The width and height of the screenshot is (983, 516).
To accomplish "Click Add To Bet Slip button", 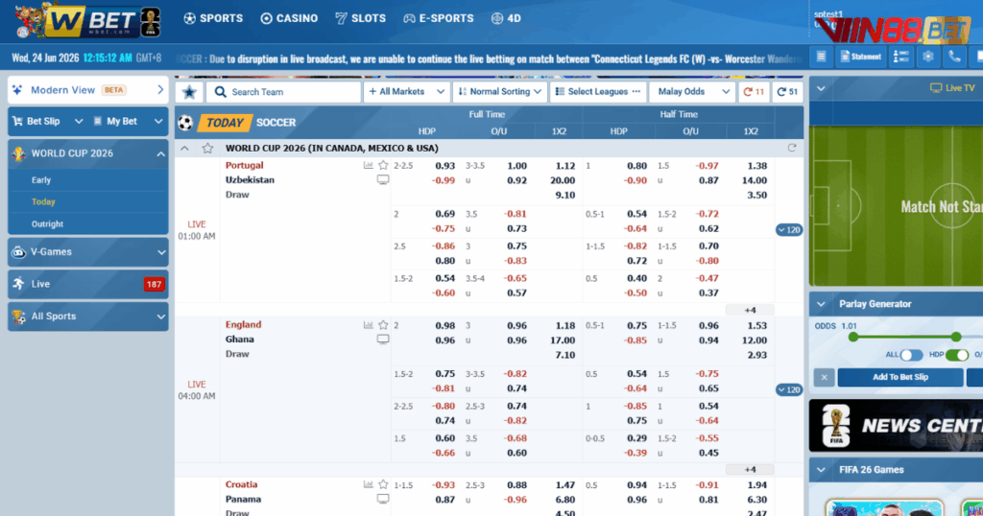I will tap(899, 377).
